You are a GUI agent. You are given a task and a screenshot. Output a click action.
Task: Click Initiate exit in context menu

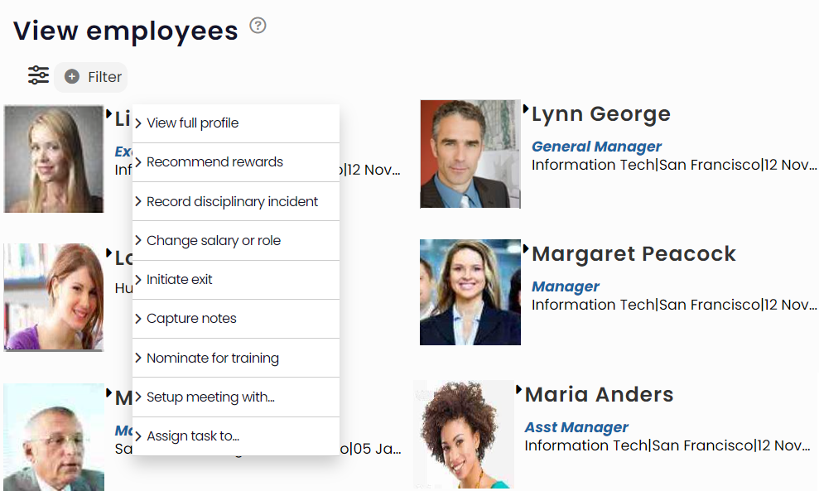pos(179,280)
